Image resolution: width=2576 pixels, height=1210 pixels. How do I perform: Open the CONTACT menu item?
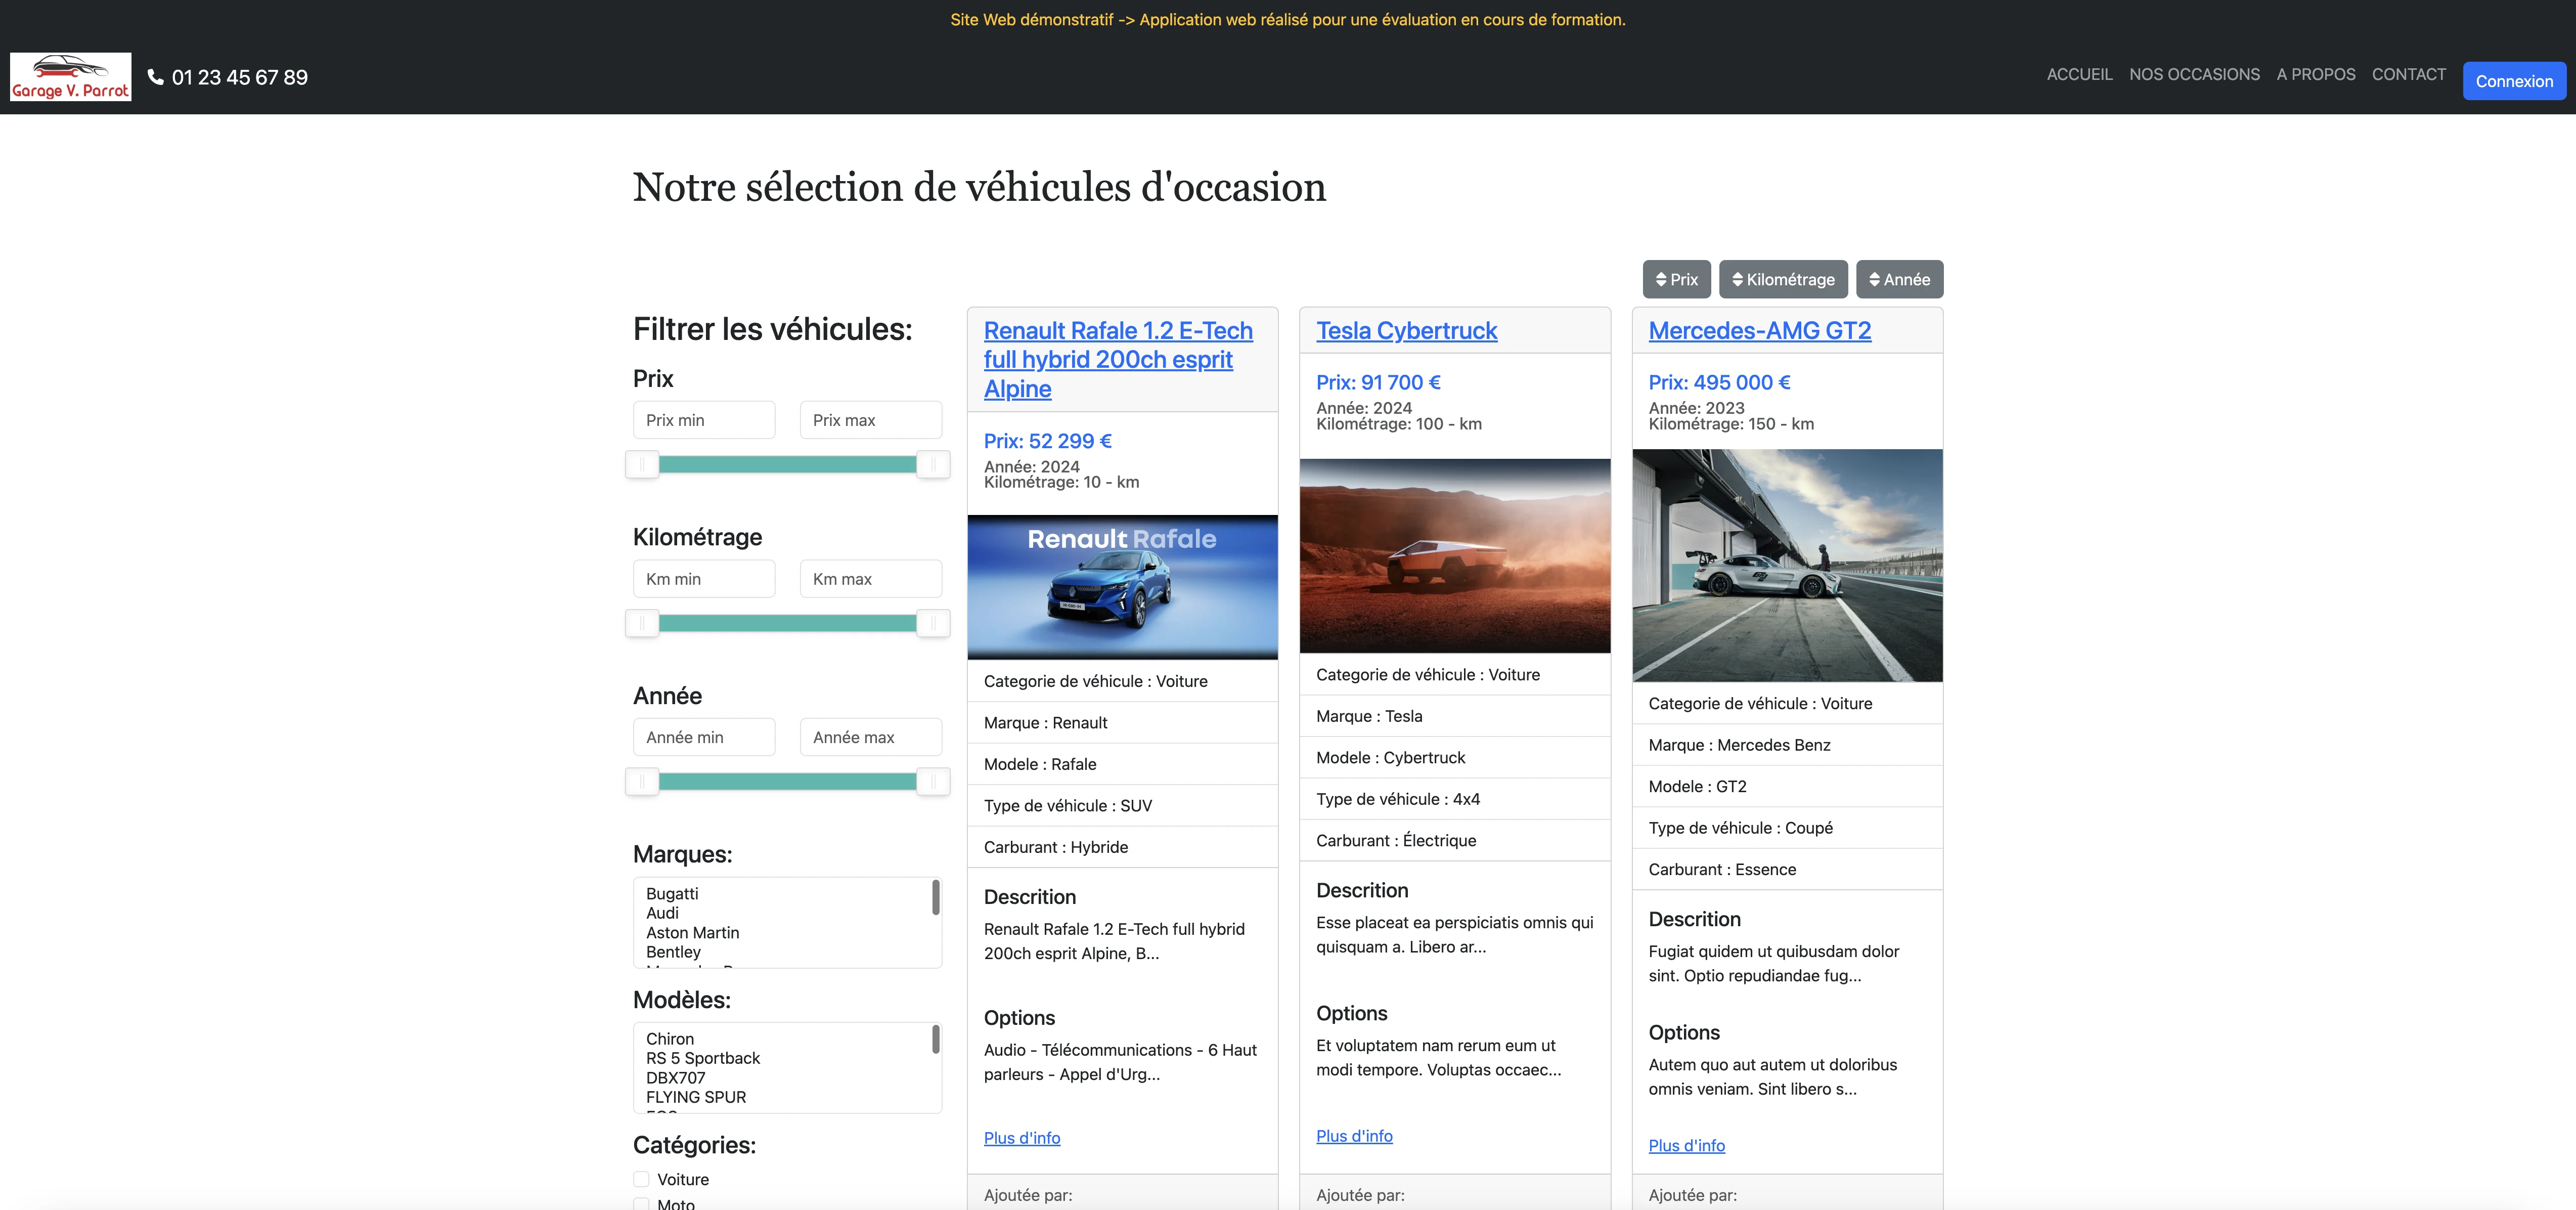[x=2408, y=74]
